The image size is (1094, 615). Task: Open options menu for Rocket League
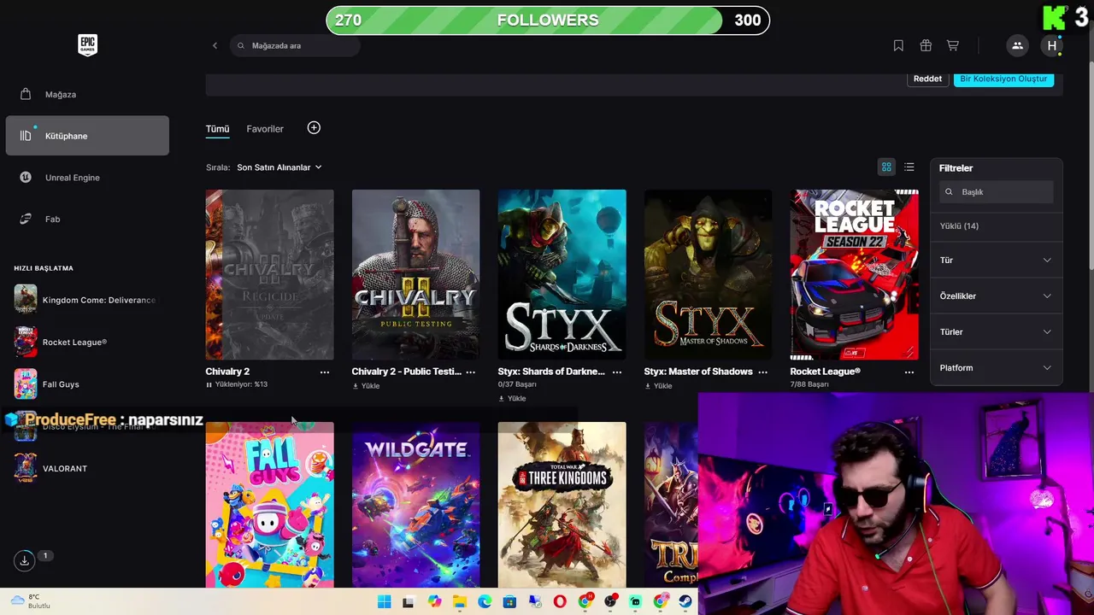point(909,372)
